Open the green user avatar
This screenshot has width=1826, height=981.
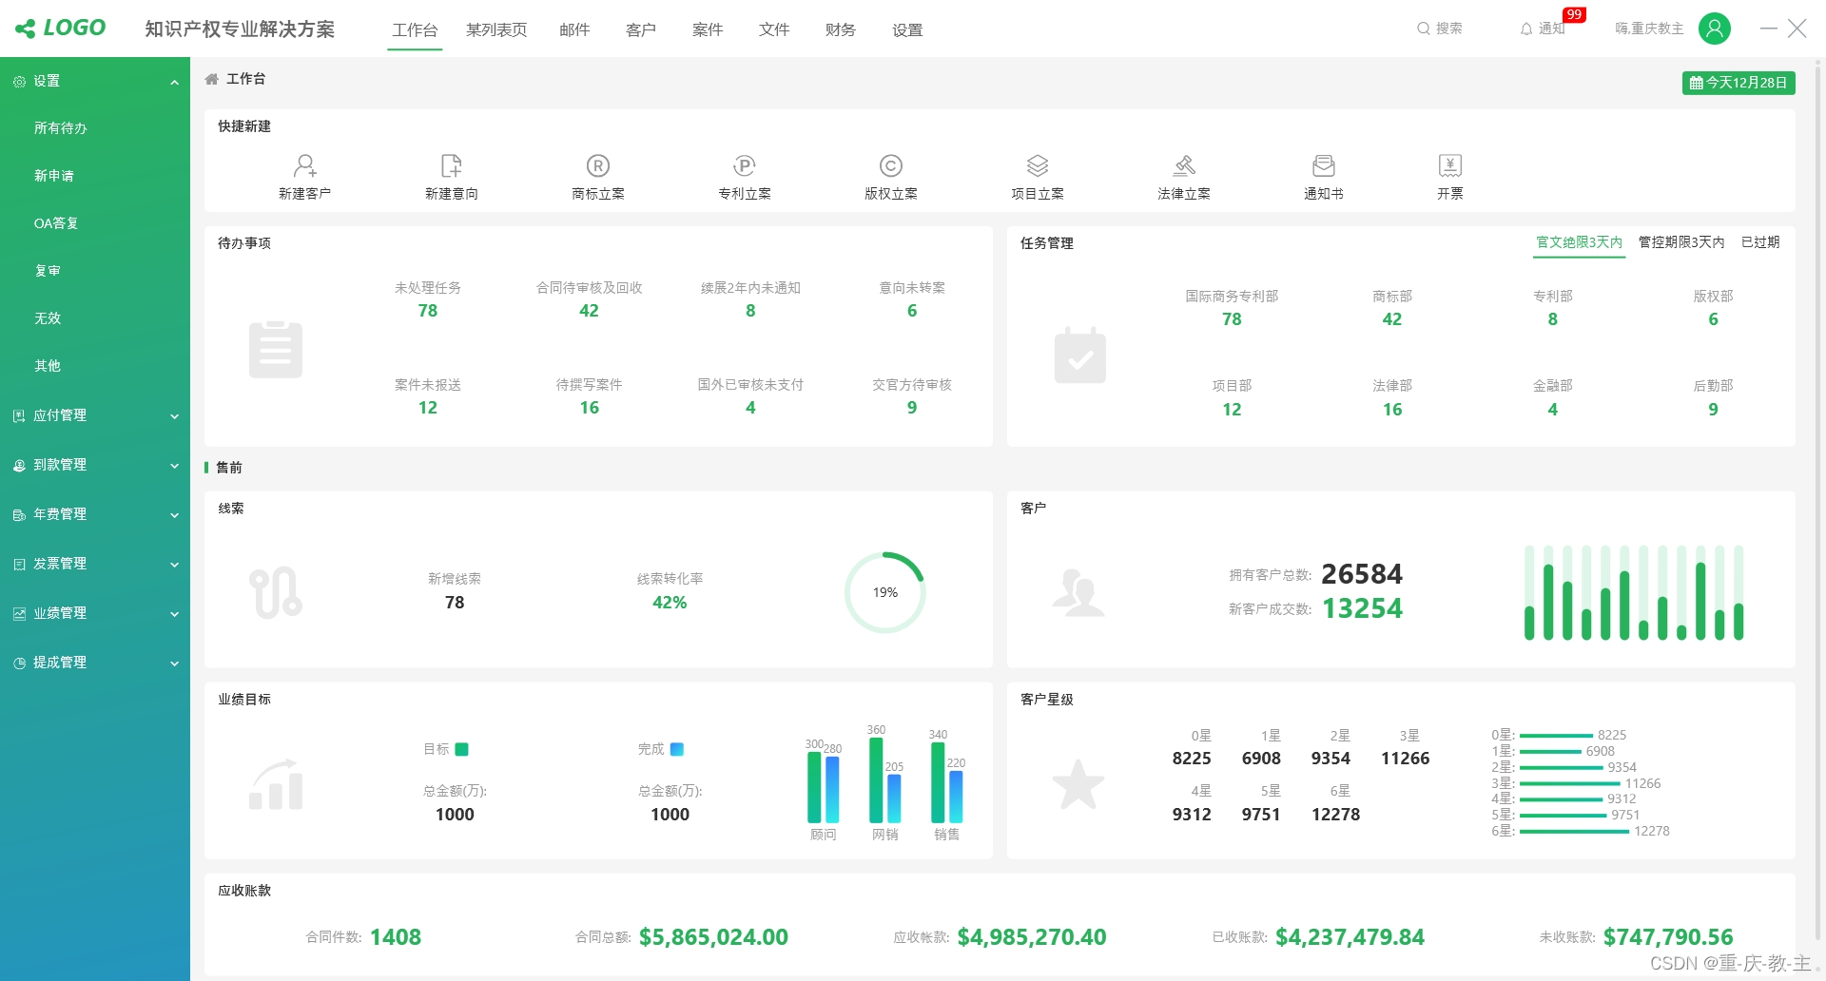[1715, 29]
